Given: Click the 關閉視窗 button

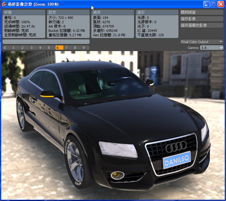Looking at the screenshot, I should (202, 12).
